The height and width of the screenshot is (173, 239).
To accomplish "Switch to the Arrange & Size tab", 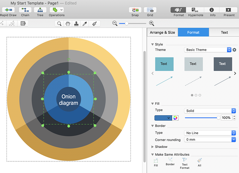I will click(162, 32).
